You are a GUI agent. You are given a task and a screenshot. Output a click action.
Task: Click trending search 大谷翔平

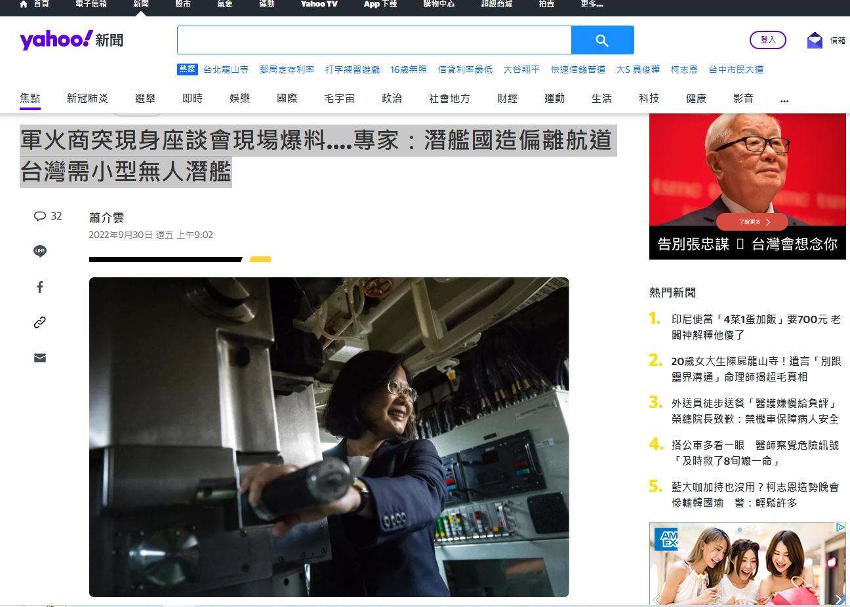click(521, 69)
